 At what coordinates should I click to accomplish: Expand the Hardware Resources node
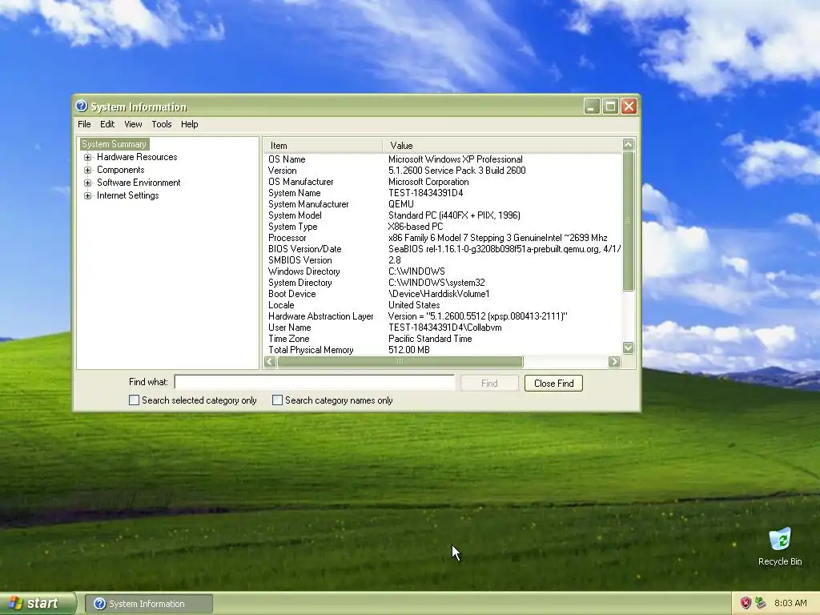(87, 157)
